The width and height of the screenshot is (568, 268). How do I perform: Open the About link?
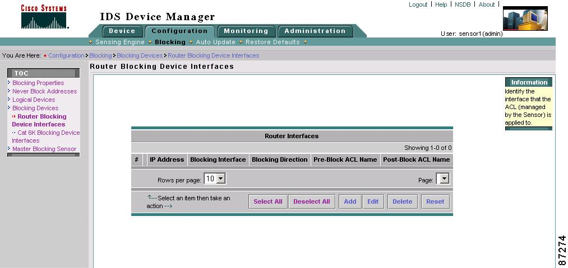[487, 4]
